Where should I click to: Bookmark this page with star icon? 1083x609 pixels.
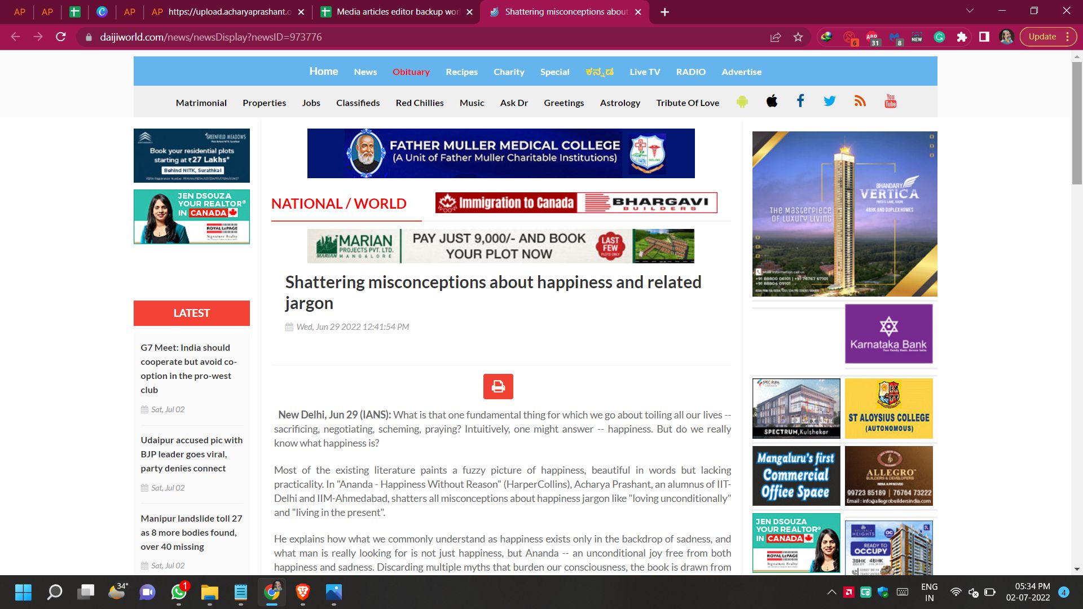798,37
